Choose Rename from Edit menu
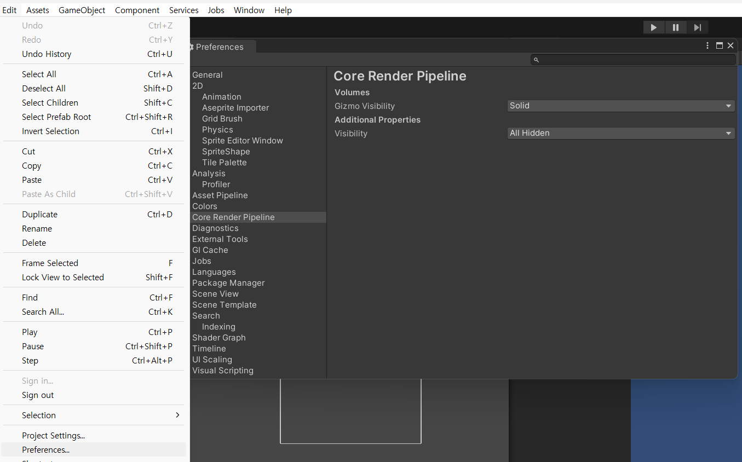Screen dimensions: 742x462 94,228
